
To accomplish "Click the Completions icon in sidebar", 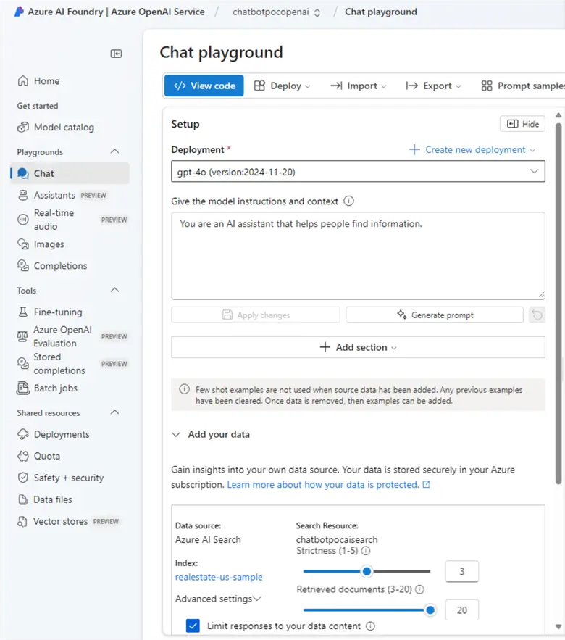I will [23, 266].
